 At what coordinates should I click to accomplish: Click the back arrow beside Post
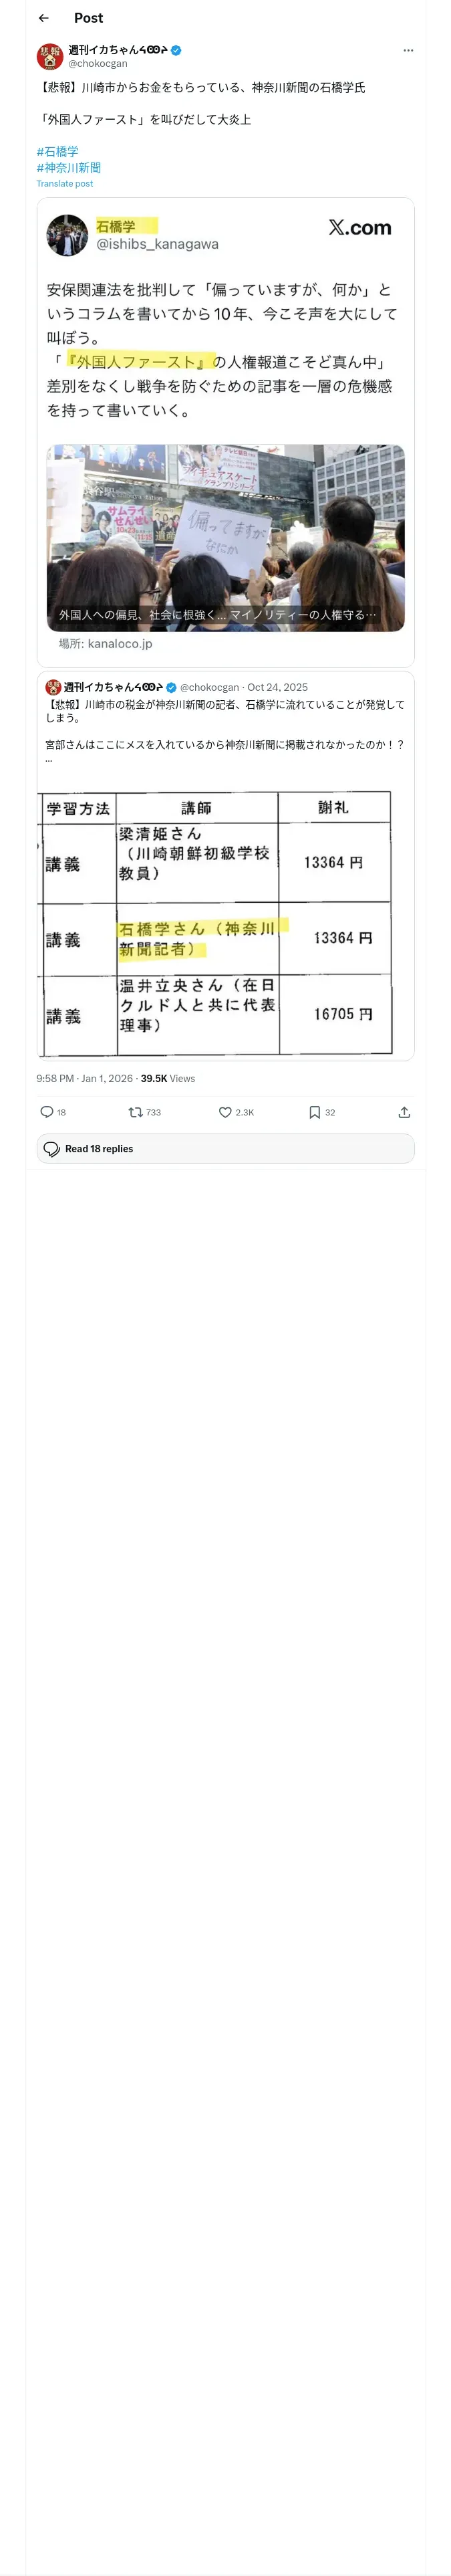[x=43, y=18]
